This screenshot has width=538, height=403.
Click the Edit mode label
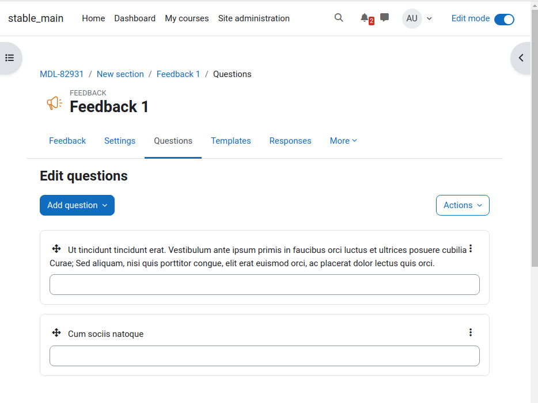471,18
